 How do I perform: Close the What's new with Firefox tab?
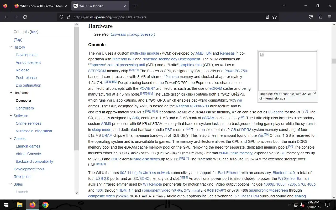66,6
